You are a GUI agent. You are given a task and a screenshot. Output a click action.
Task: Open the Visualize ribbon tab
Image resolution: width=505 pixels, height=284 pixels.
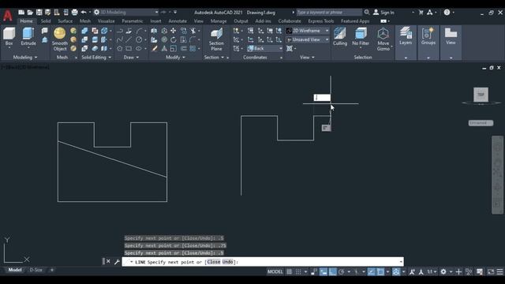[x=106, y=21]
